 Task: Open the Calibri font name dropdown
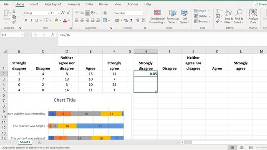click(48, 13)
